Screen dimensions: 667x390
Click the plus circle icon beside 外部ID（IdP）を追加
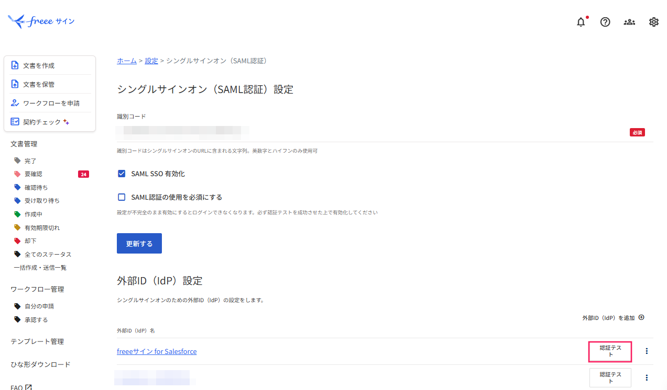pyautogui.click(x=641, y=317)
